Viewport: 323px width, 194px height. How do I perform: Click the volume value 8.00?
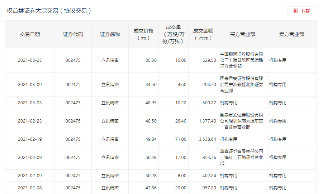[182, 176]
